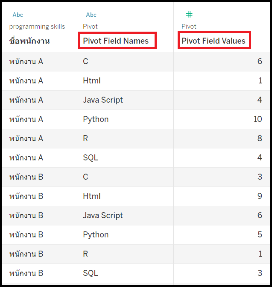Screen dimensions: 272x287
Task: Click the "programming skills" source label
Action: [x=37, y=27]
